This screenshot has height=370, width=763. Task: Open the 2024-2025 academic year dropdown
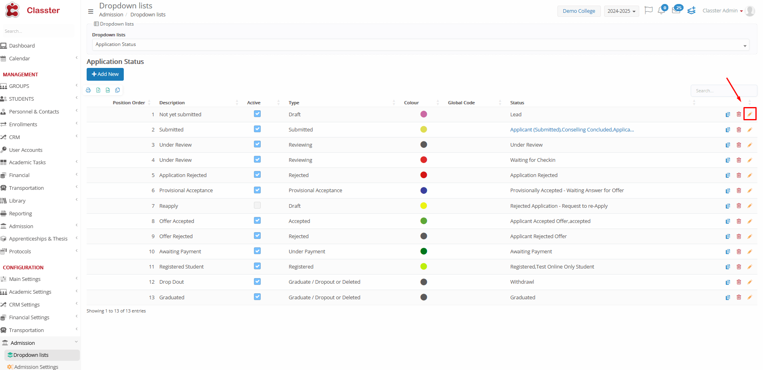point(621,11)
